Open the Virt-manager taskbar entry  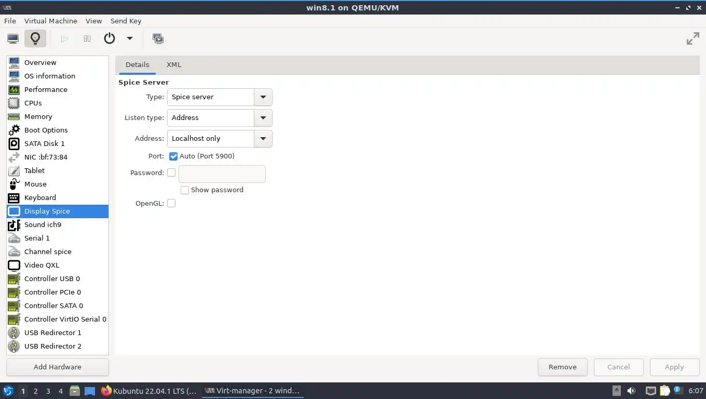252,391
